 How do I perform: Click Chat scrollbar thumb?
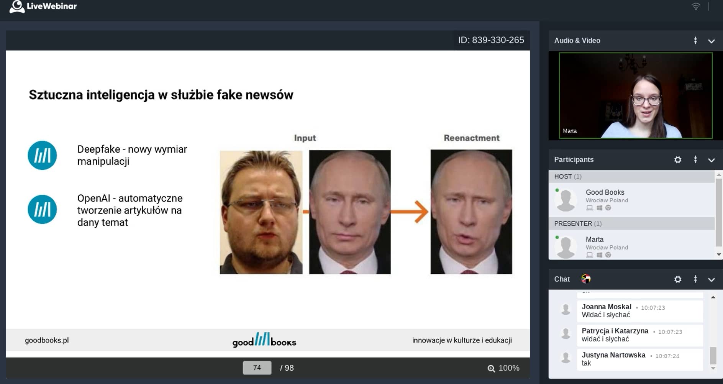[713, 356]
